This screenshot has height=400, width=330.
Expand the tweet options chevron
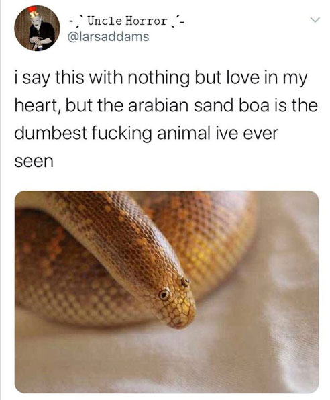315,20
